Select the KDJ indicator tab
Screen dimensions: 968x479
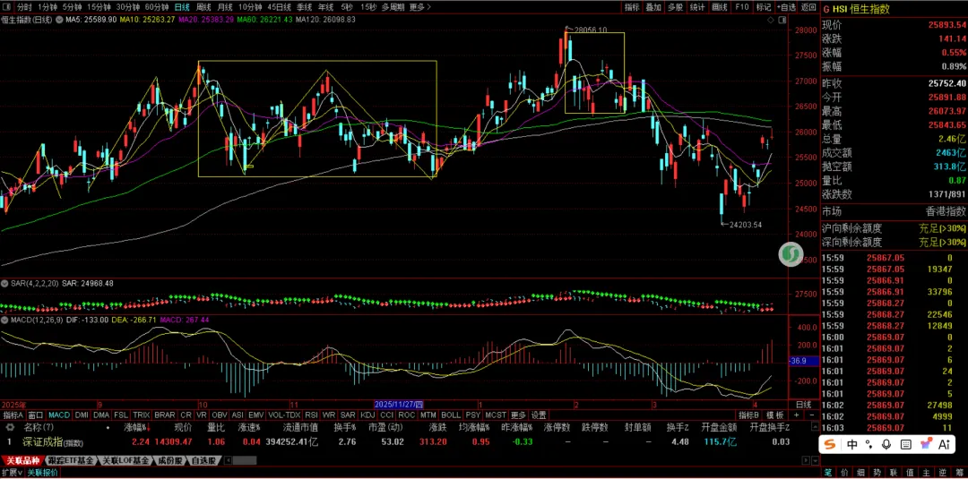pos(367,415)
